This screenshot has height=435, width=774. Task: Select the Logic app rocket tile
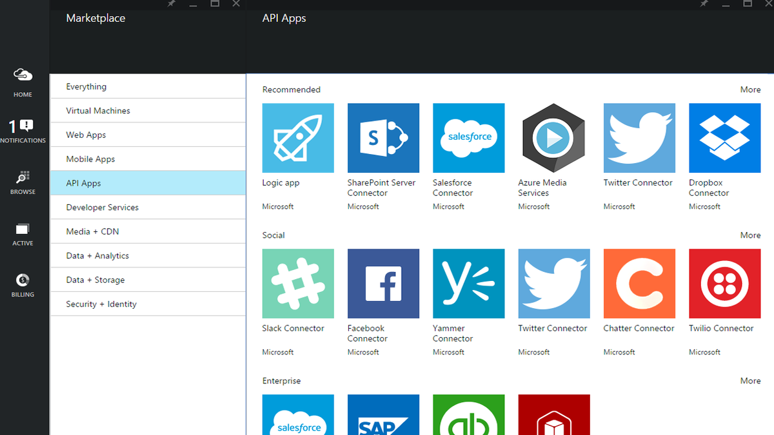pyautogui.click(x=298, y=138)
